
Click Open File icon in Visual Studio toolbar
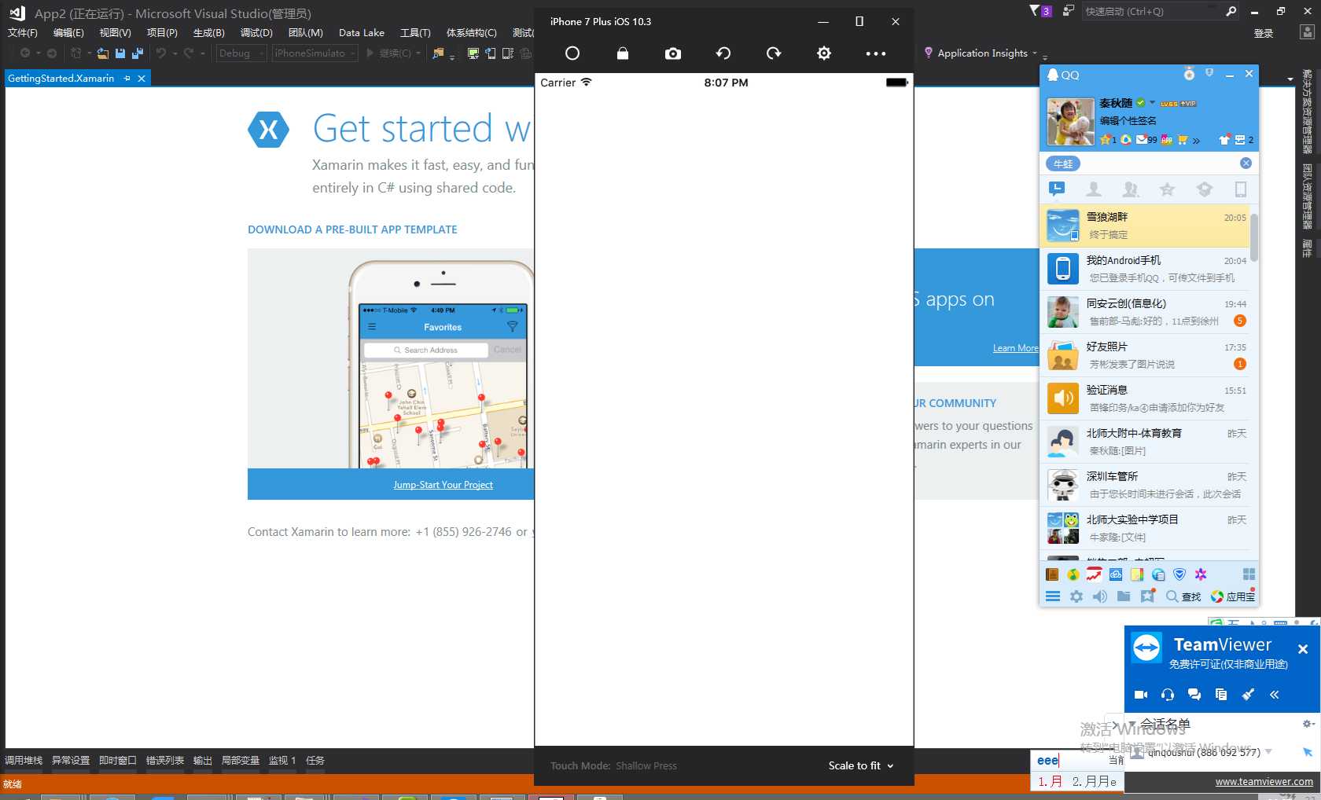103,53
